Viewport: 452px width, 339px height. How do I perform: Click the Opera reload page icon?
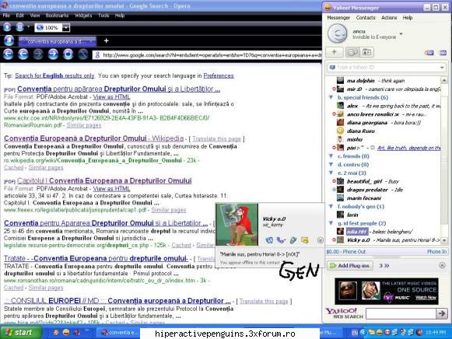68,54
